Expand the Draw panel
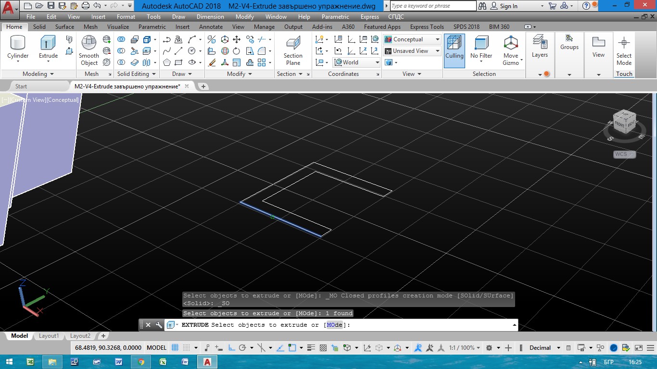The width and height of the screenshot is (657, 369). [182, 74]
